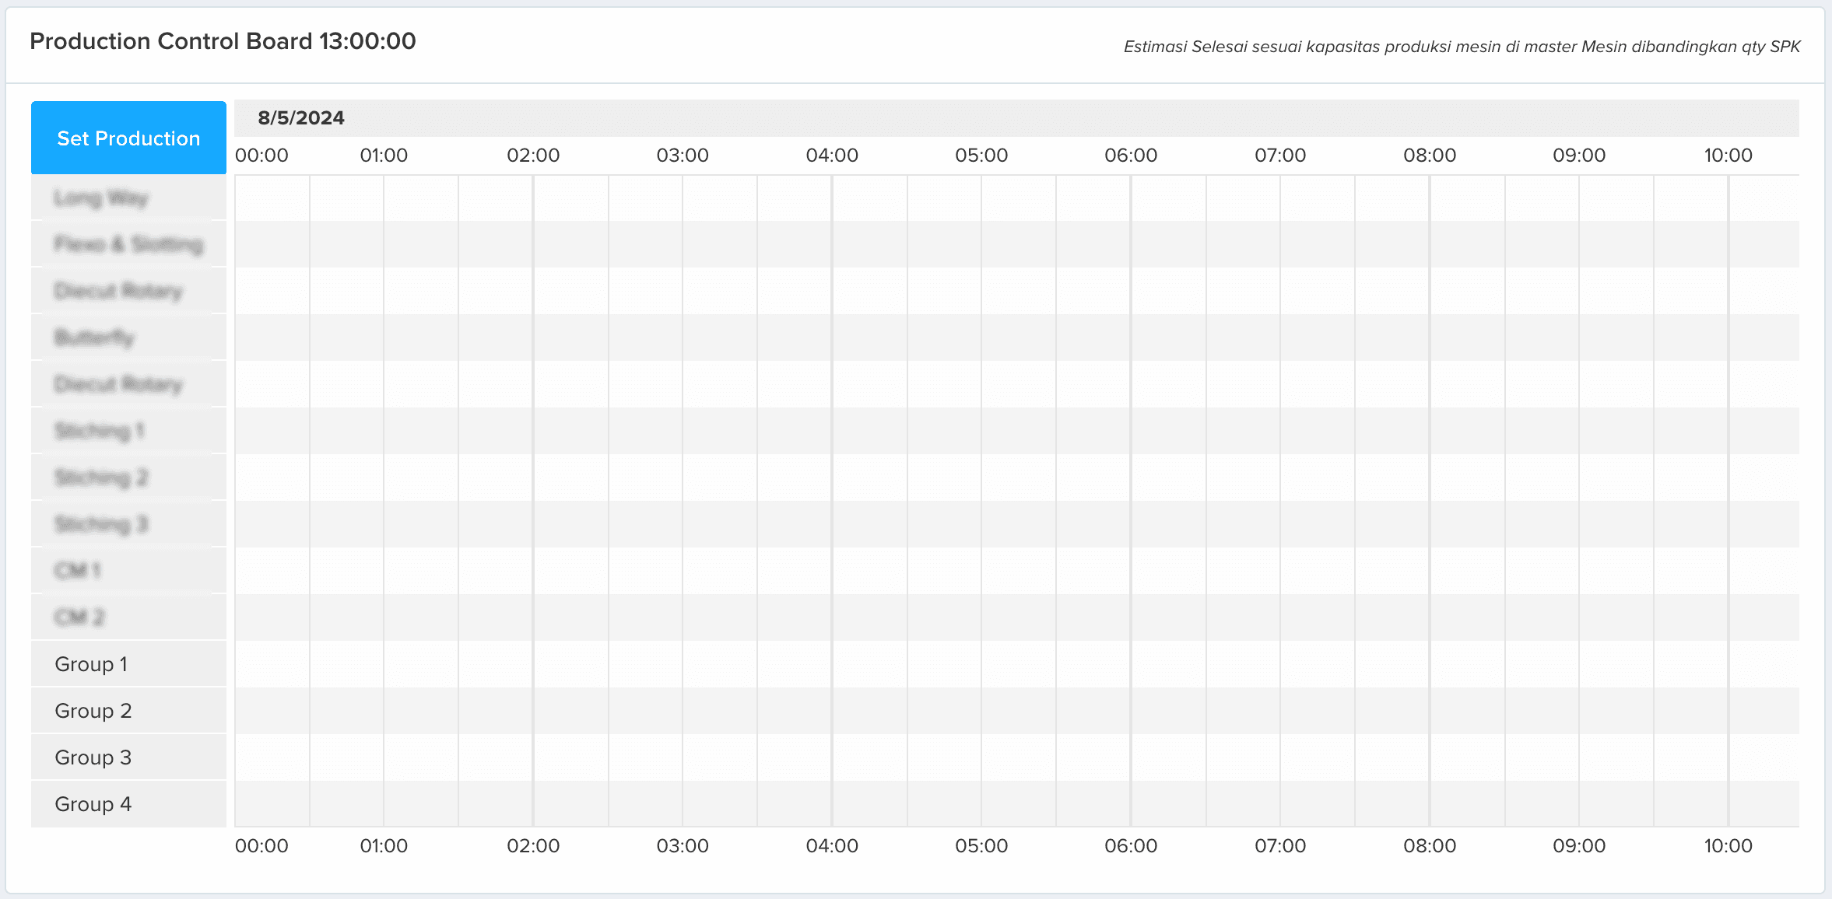
Task: Click the 10:00 label in the bottom time axis
Action: pos(1728,846)
